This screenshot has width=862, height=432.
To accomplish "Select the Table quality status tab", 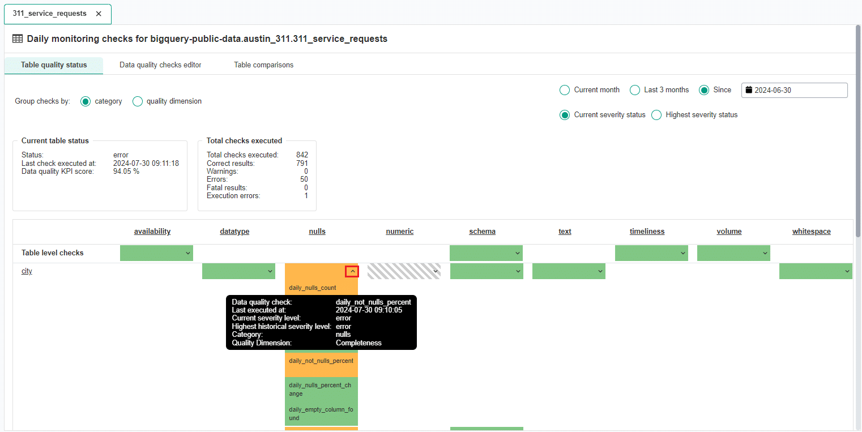I will (53, 65).
